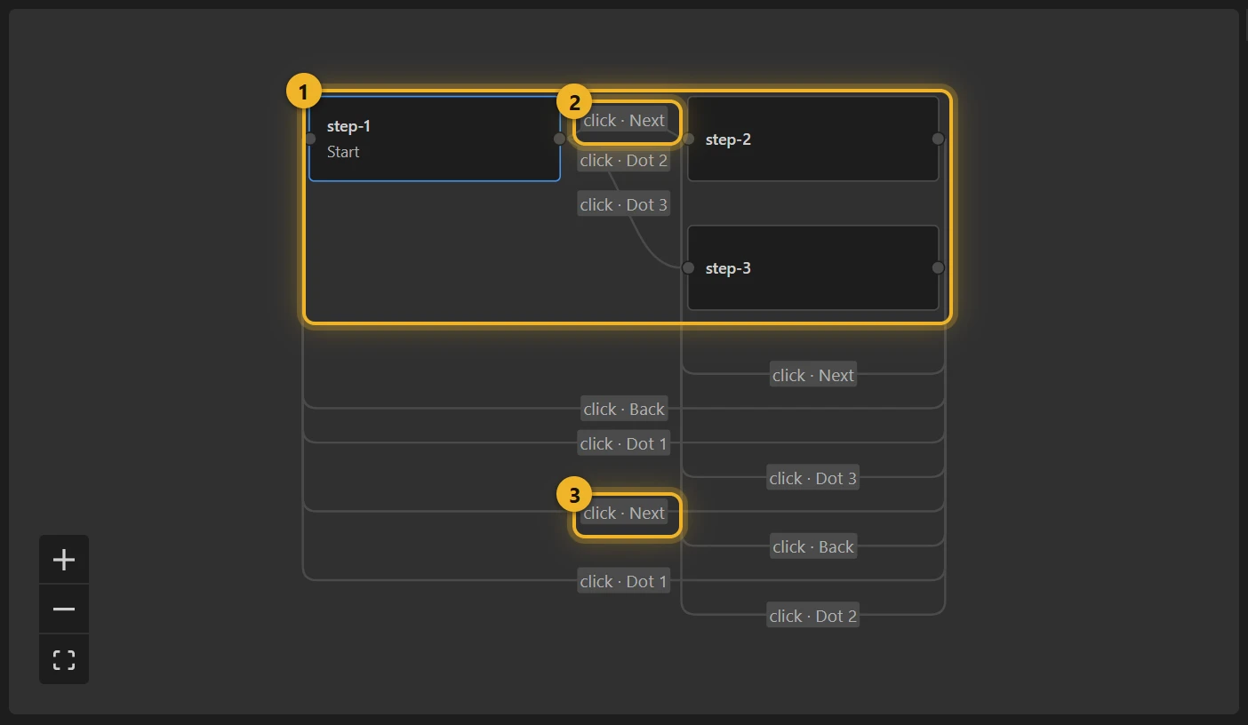
Task: Click step-1's right connection handle
Action: tap(559, 139)
